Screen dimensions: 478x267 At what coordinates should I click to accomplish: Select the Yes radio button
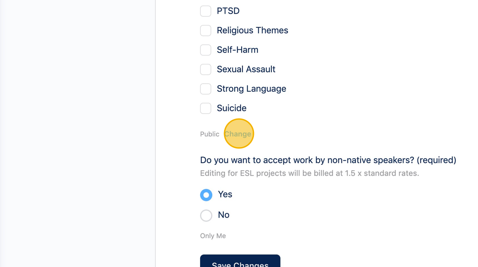(206, 195)
